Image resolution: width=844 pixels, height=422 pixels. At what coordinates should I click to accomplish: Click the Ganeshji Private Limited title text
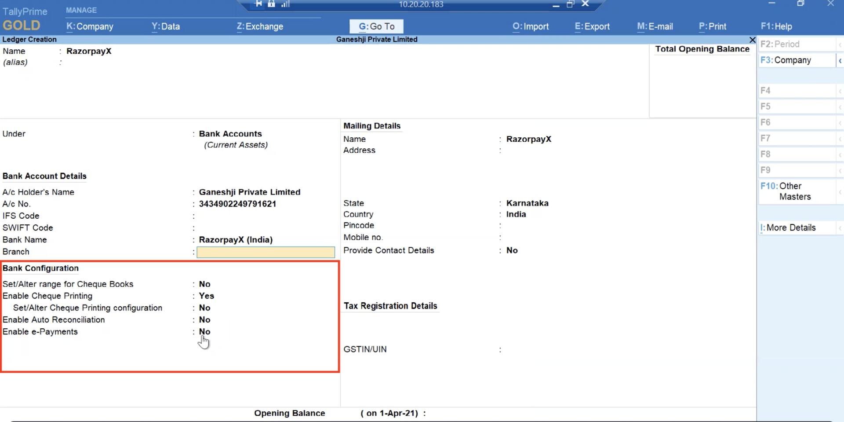click(x=377, y=40)
